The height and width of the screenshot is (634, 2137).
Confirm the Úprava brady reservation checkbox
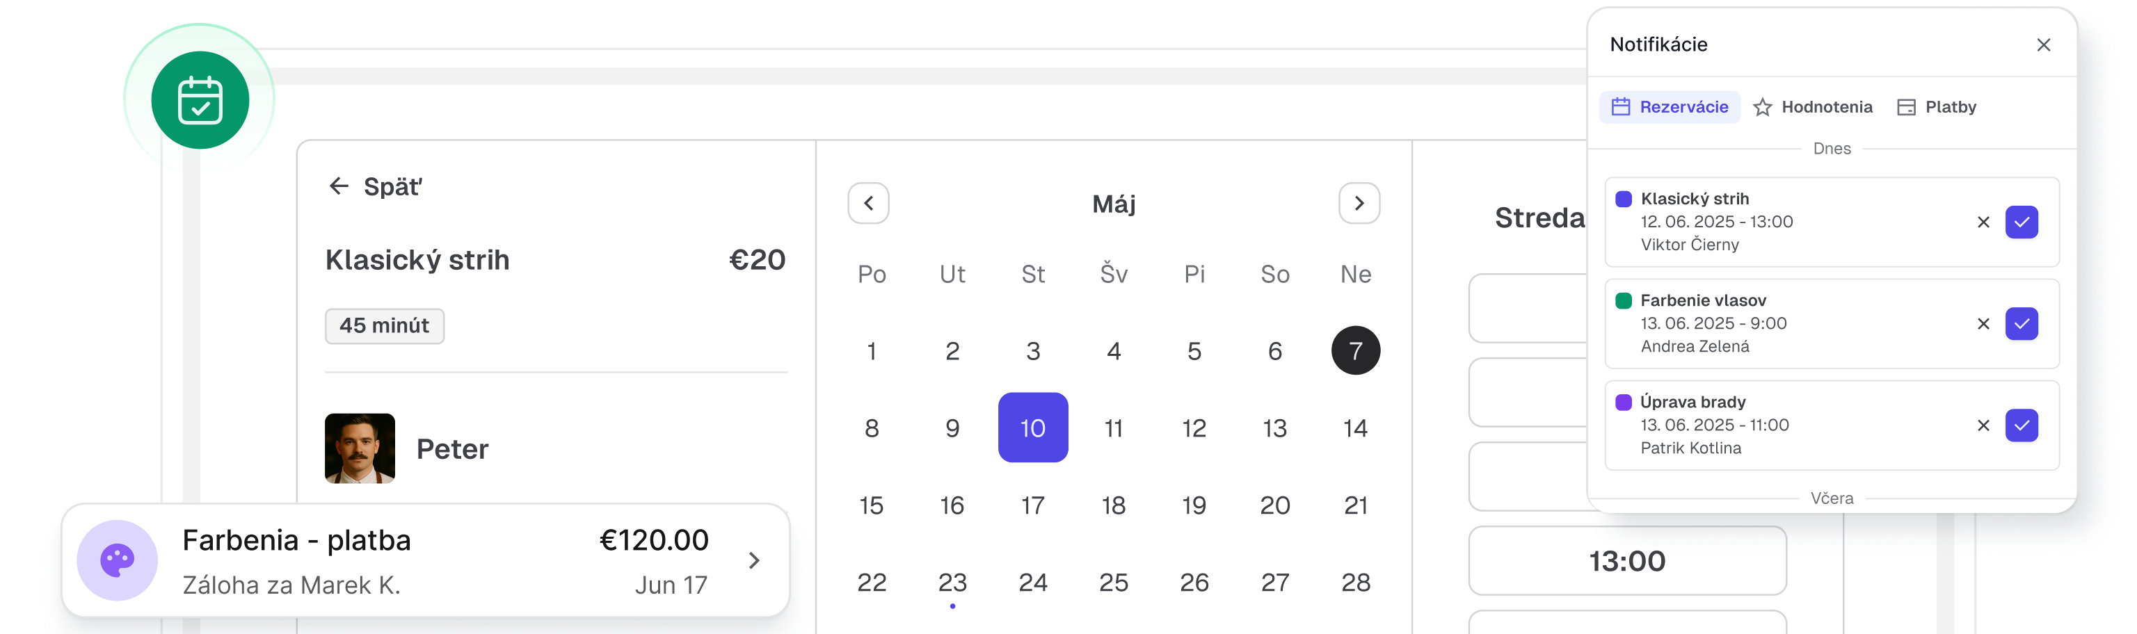point(2022,425)
